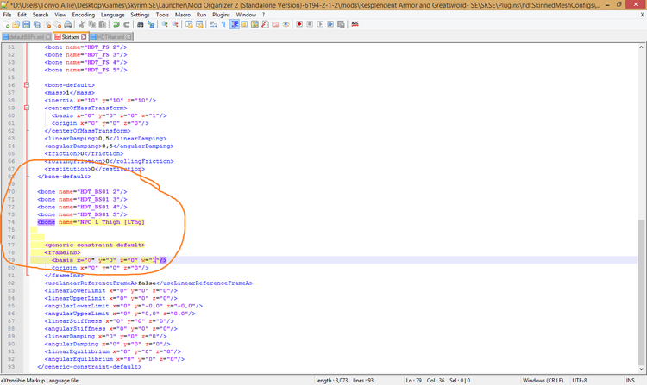Toggle synchronized horizontal scrolling
The width and height of the screenshot is (647, 385).
click(199, 25)
